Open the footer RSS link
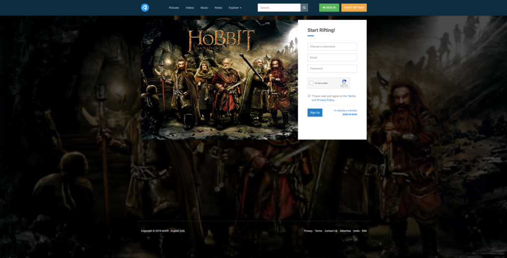 (364, 231)
